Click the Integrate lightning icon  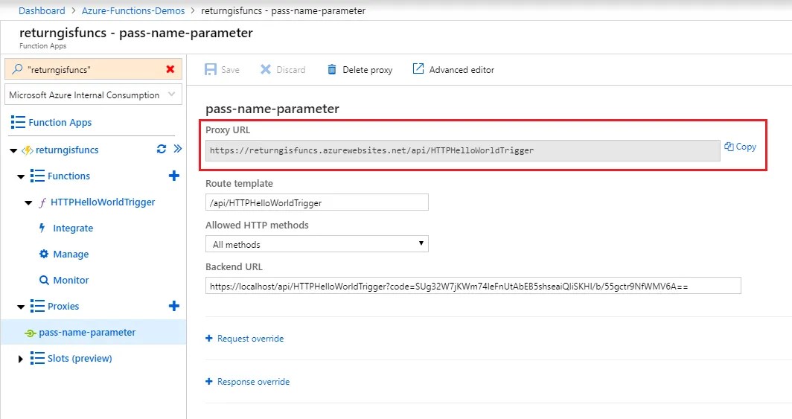click(x=42, y=228)
